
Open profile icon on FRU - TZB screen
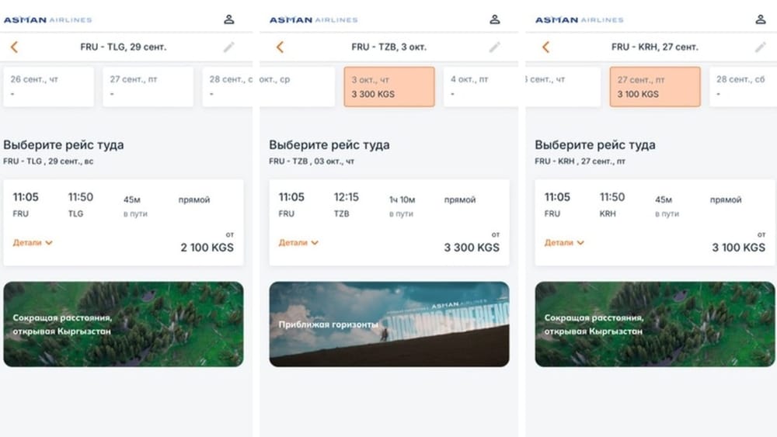494,19
